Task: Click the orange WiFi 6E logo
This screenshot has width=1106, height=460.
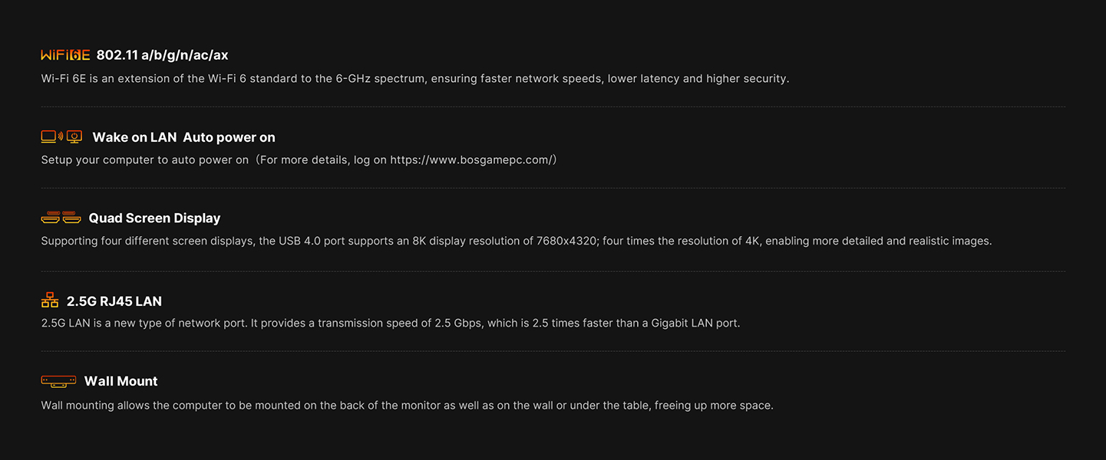Action: click(x=65, y=55)
